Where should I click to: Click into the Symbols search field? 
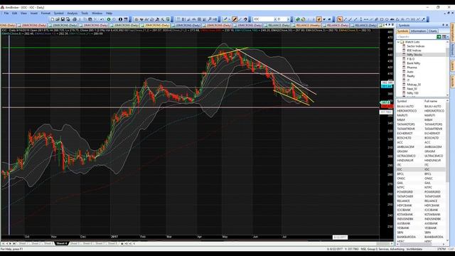417,36
